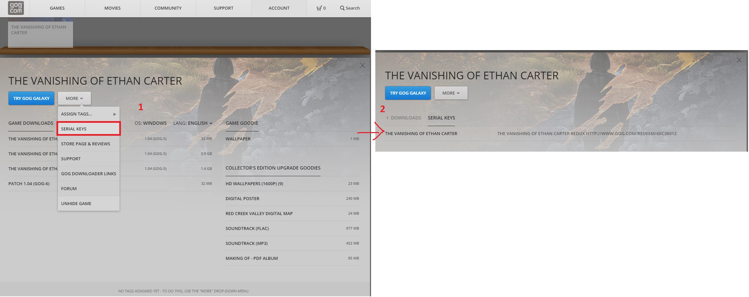Download the WALLPAPER goodie

(x=292, y=139)
